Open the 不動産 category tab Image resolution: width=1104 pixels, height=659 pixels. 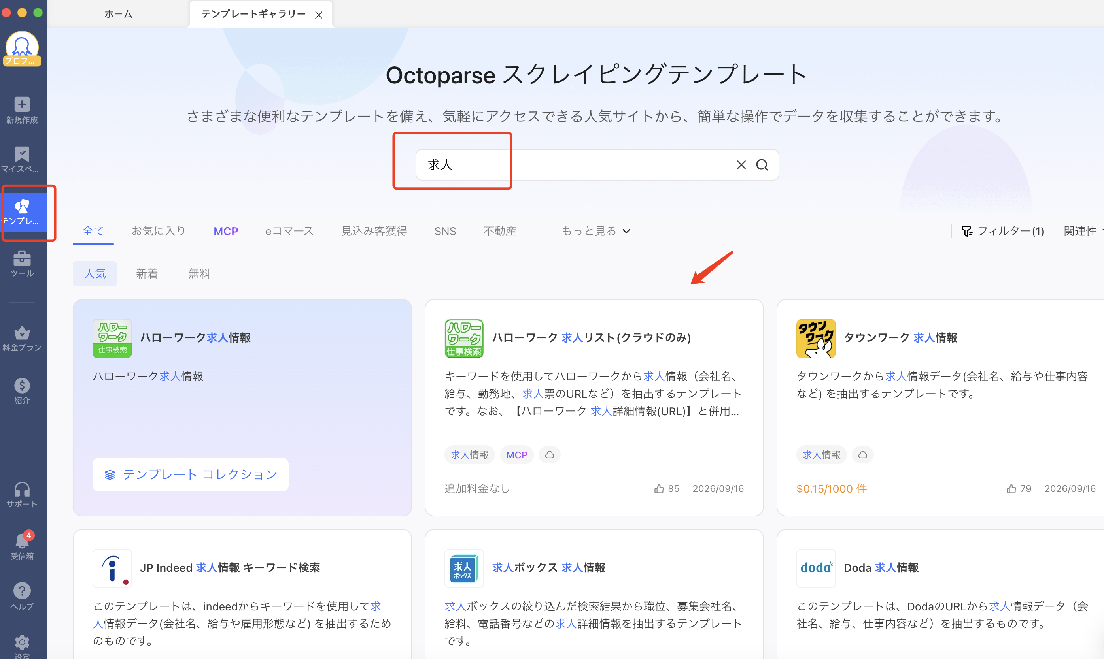tap(499, 231)
